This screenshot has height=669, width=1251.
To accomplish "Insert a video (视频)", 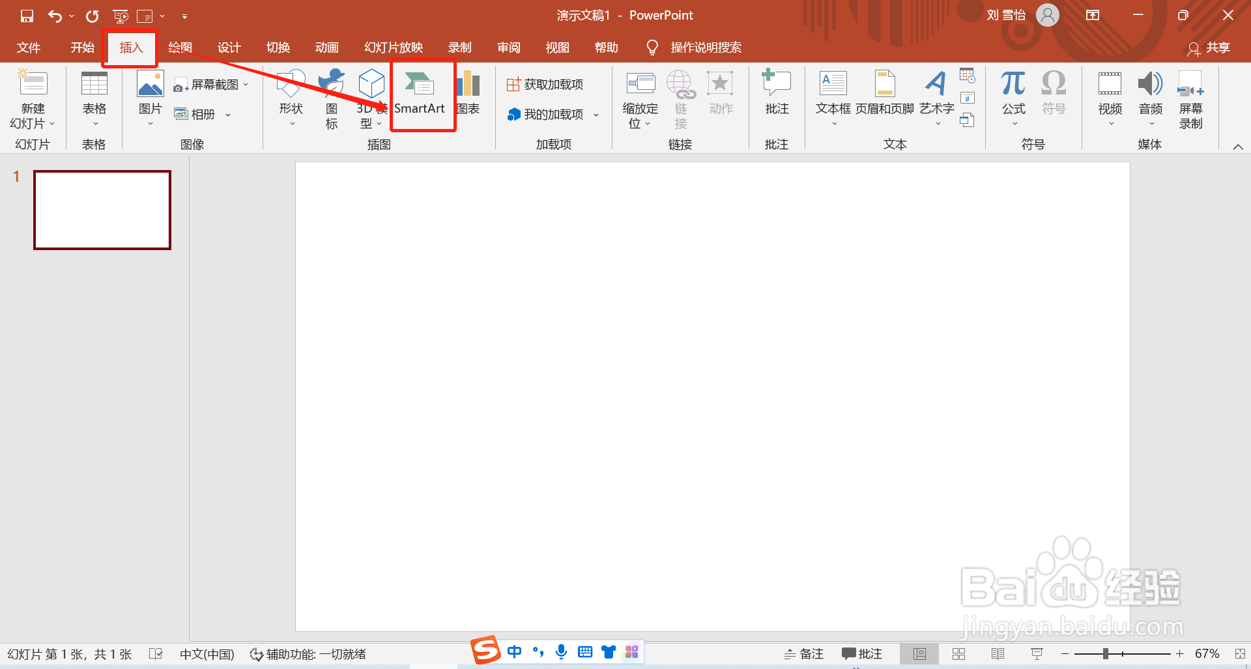I will (x=1110, y=99).
